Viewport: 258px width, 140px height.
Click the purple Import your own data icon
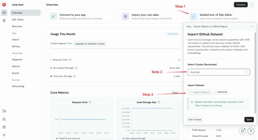coord(125,16)
